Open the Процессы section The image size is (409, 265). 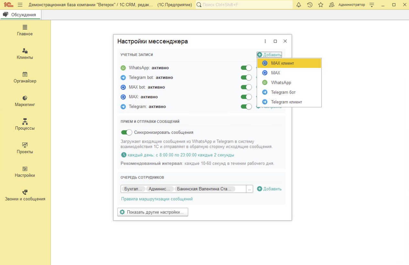click(x=25, y=124)
